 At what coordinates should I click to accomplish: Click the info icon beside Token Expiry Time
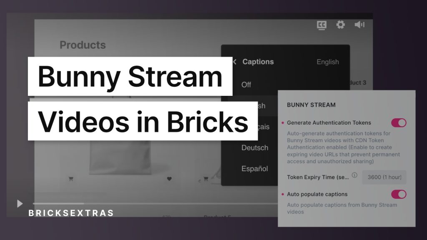[x=354, y=175]
